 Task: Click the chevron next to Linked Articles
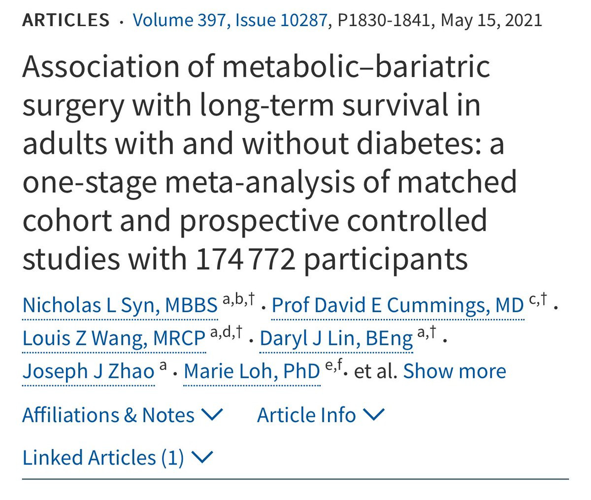pos(201,458)
